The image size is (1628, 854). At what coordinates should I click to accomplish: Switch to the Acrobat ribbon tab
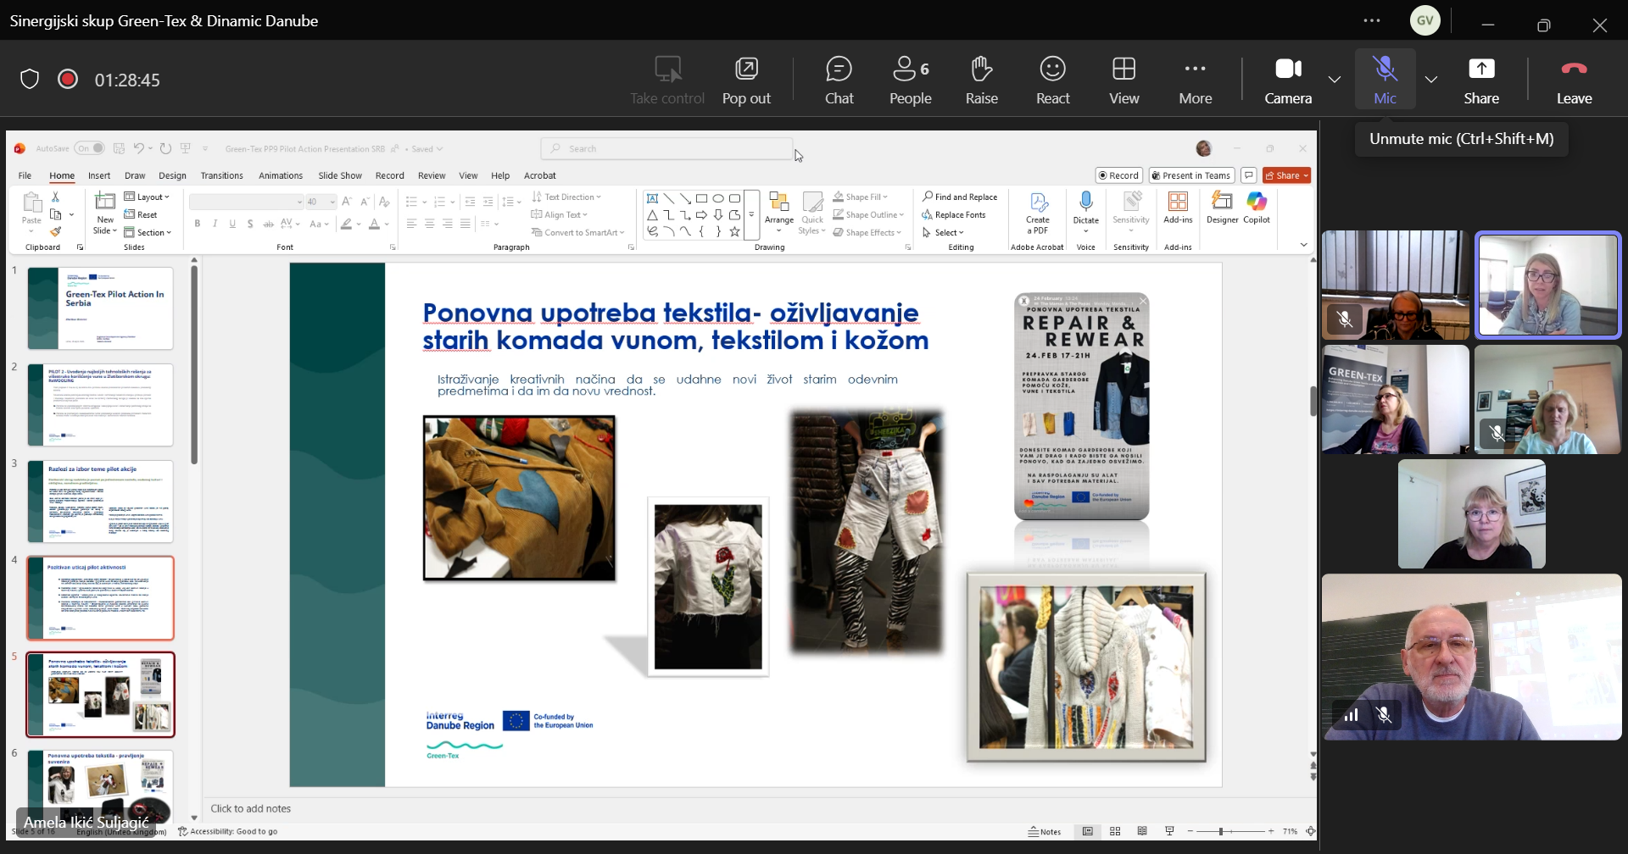coord(540,175)
